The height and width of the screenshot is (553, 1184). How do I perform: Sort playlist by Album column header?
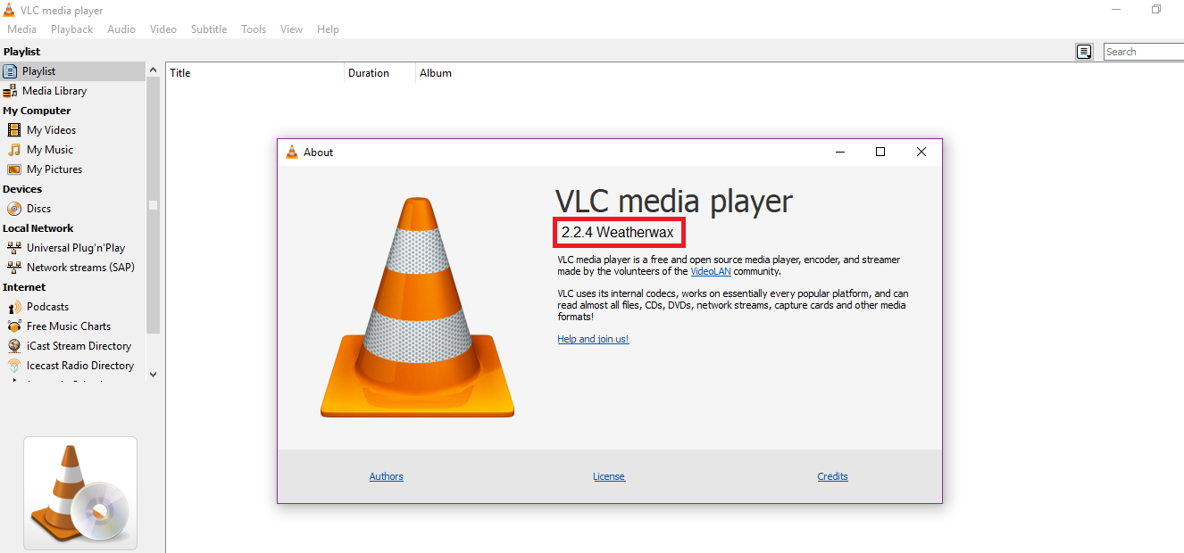(x=435, y=73)
